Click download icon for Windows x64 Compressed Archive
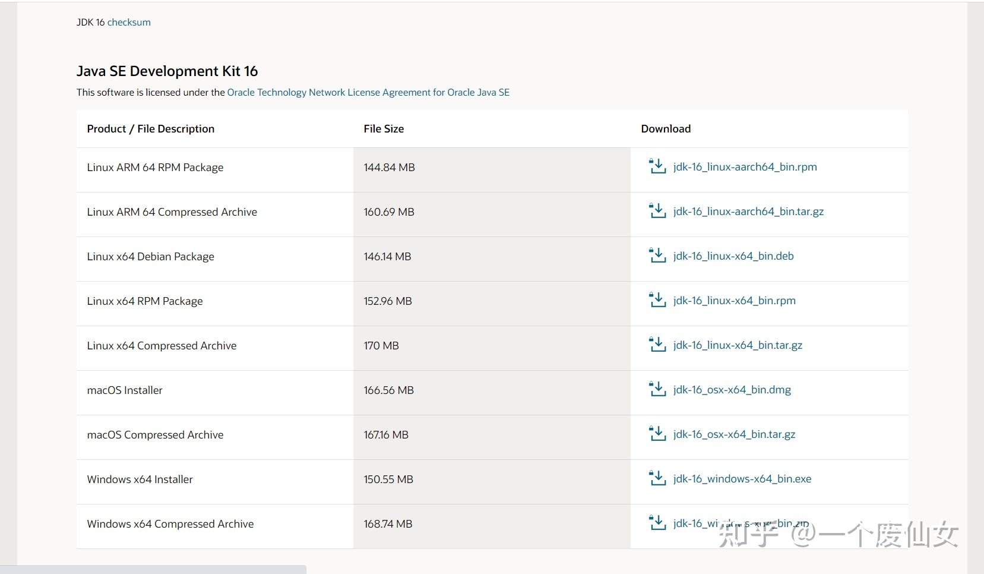 coord(657,523)
